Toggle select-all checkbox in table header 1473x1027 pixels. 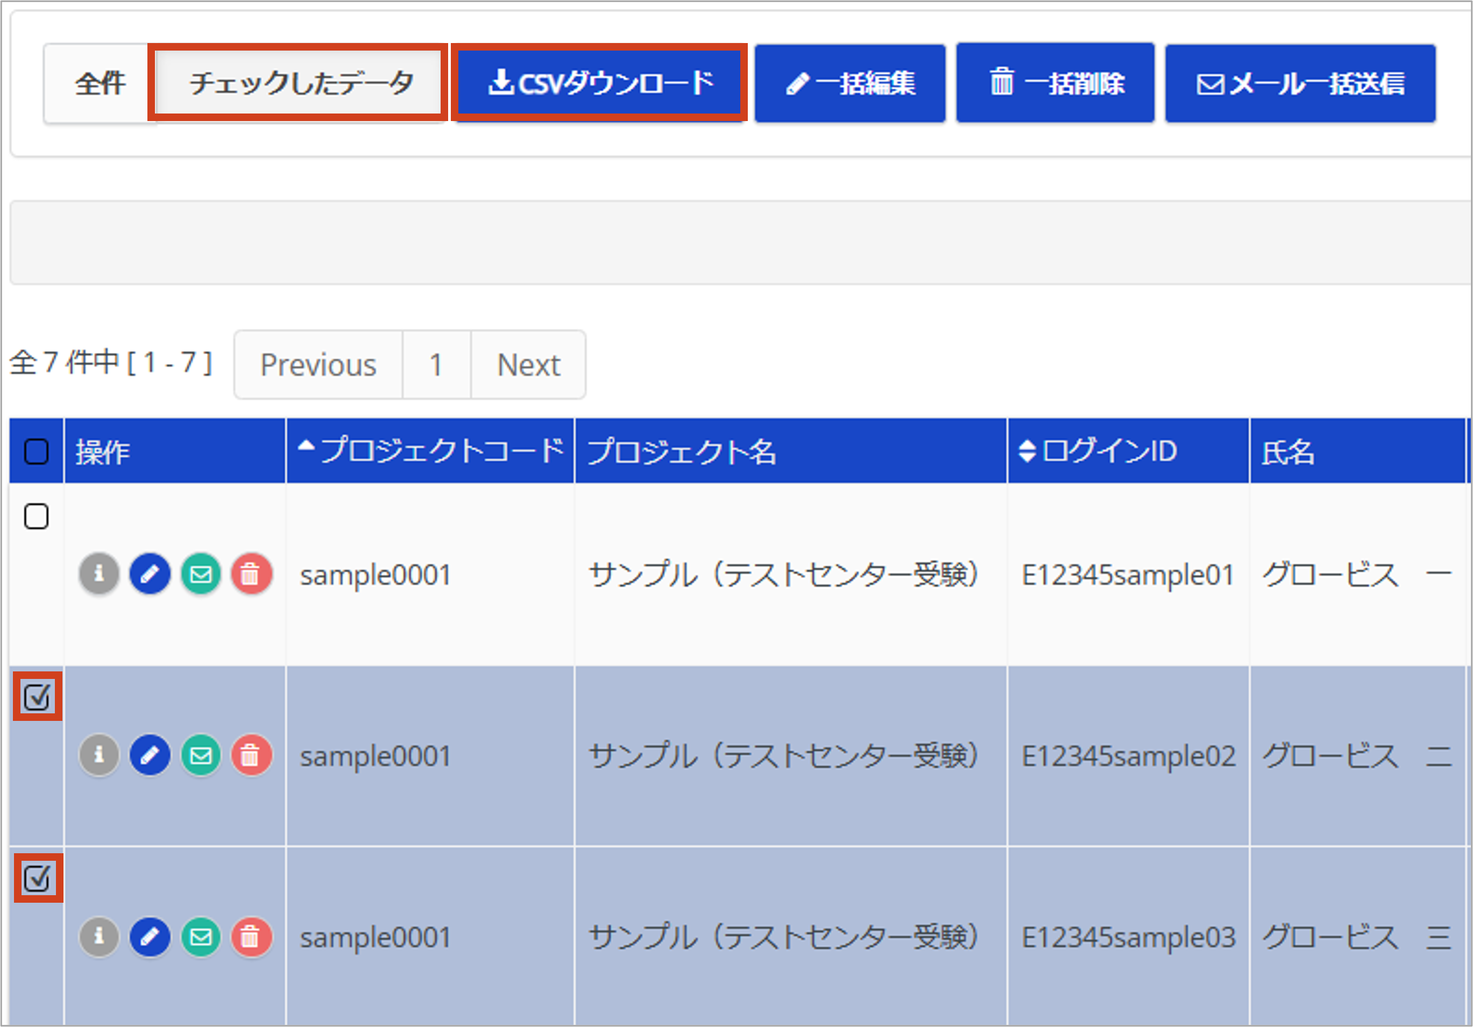[36, 451]
